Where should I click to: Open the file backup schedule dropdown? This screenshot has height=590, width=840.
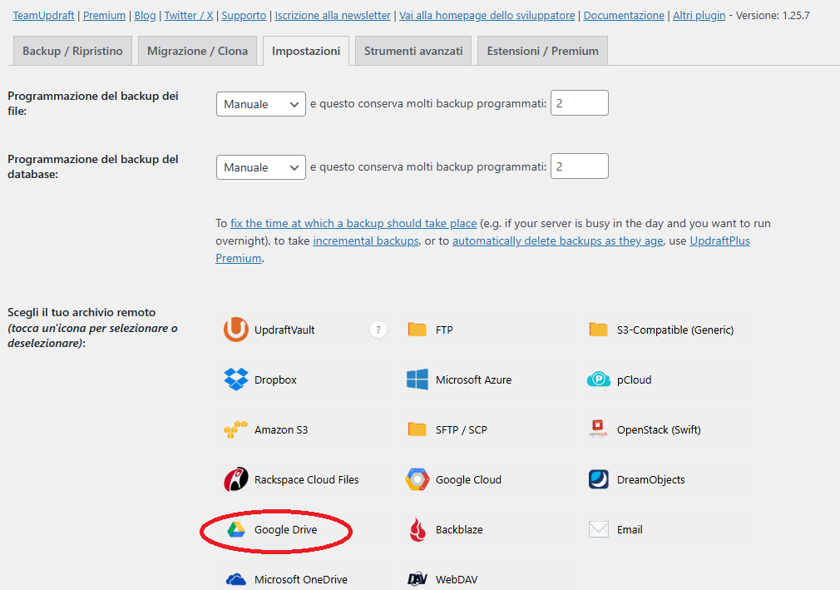coord(261,104)
